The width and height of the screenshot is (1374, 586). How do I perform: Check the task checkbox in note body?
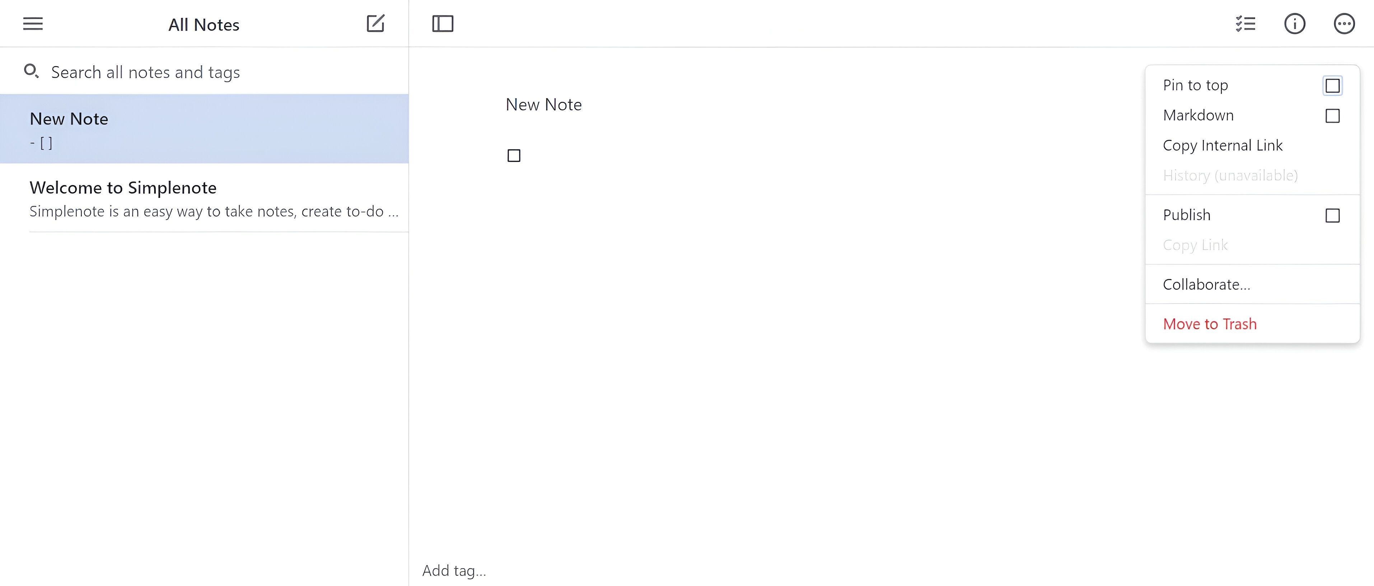(x=514, y=156)
